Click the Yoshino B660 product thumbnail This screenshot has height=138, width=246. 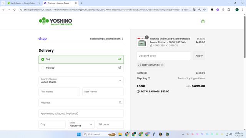(x=142, y=42)
